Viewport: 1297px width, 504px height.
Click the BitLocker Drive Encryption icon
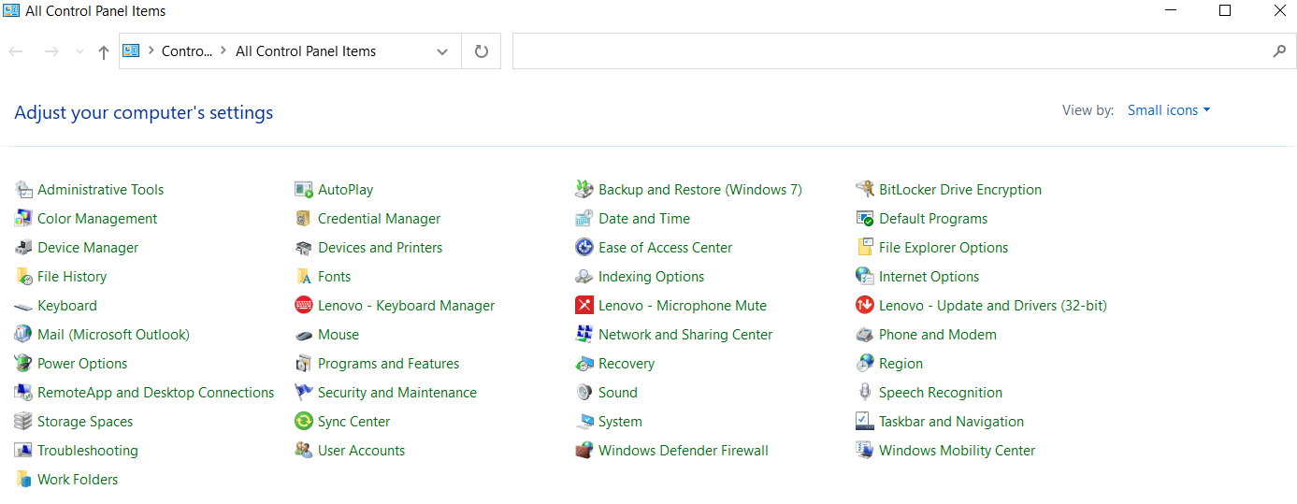(x=864, y=190)
